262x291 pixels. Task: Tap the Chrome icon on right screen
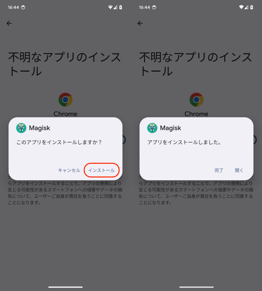pos(196,100)
